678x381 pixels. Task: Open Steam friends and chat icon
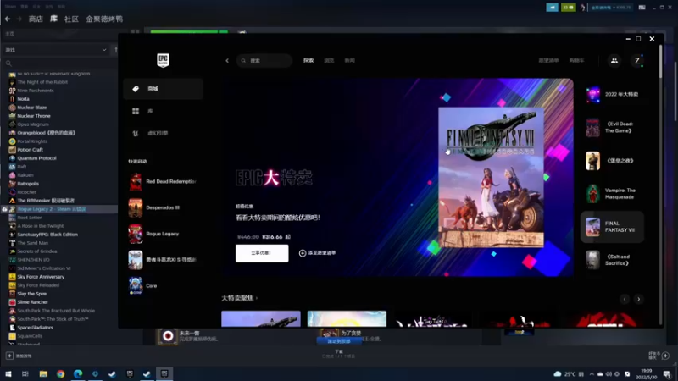[665, 356]
